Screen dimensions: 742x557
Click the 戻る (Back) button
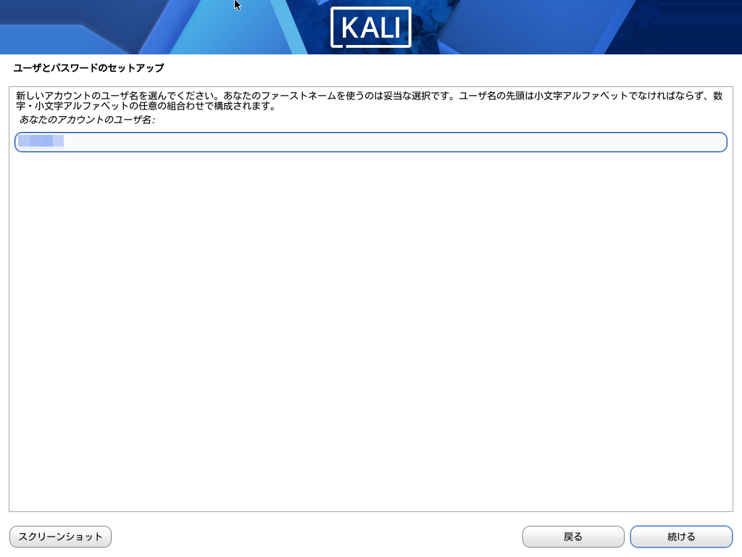point(573,537)
